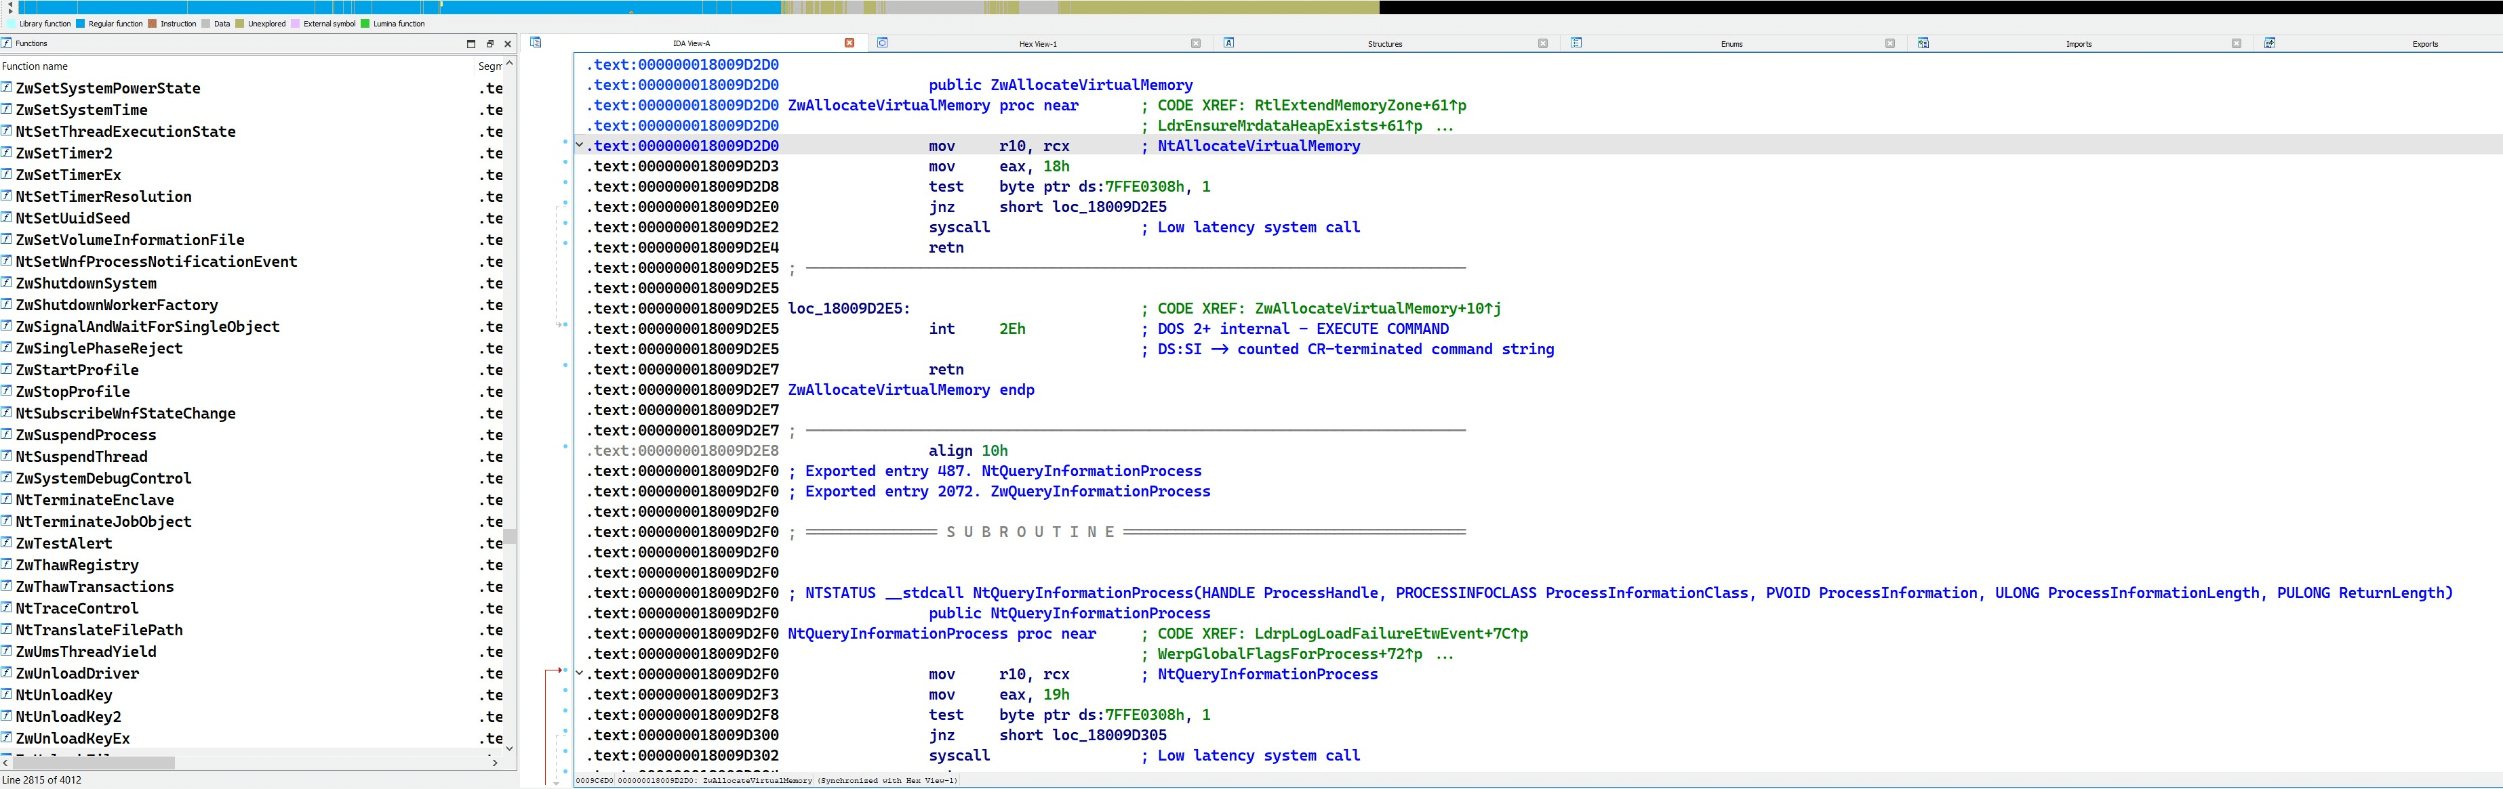This screenshot has height=789, width=2503.
Task: Maximize the Functions panel
Action: pos(471,43)
